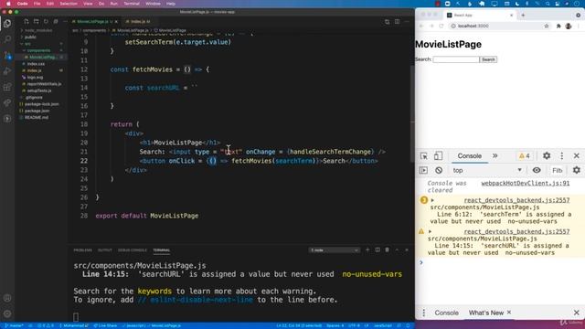The width and height of the screenshot is (585, 329).
Task: Toggle device toolbar in DevTools
Action: pos(438,156)
